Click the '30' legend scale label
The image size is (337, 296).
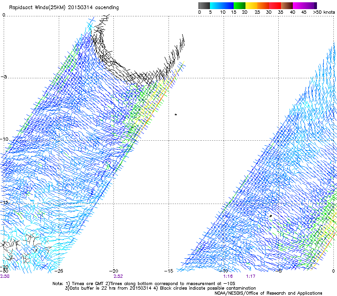pyautogui.click(x=269, y=12)
